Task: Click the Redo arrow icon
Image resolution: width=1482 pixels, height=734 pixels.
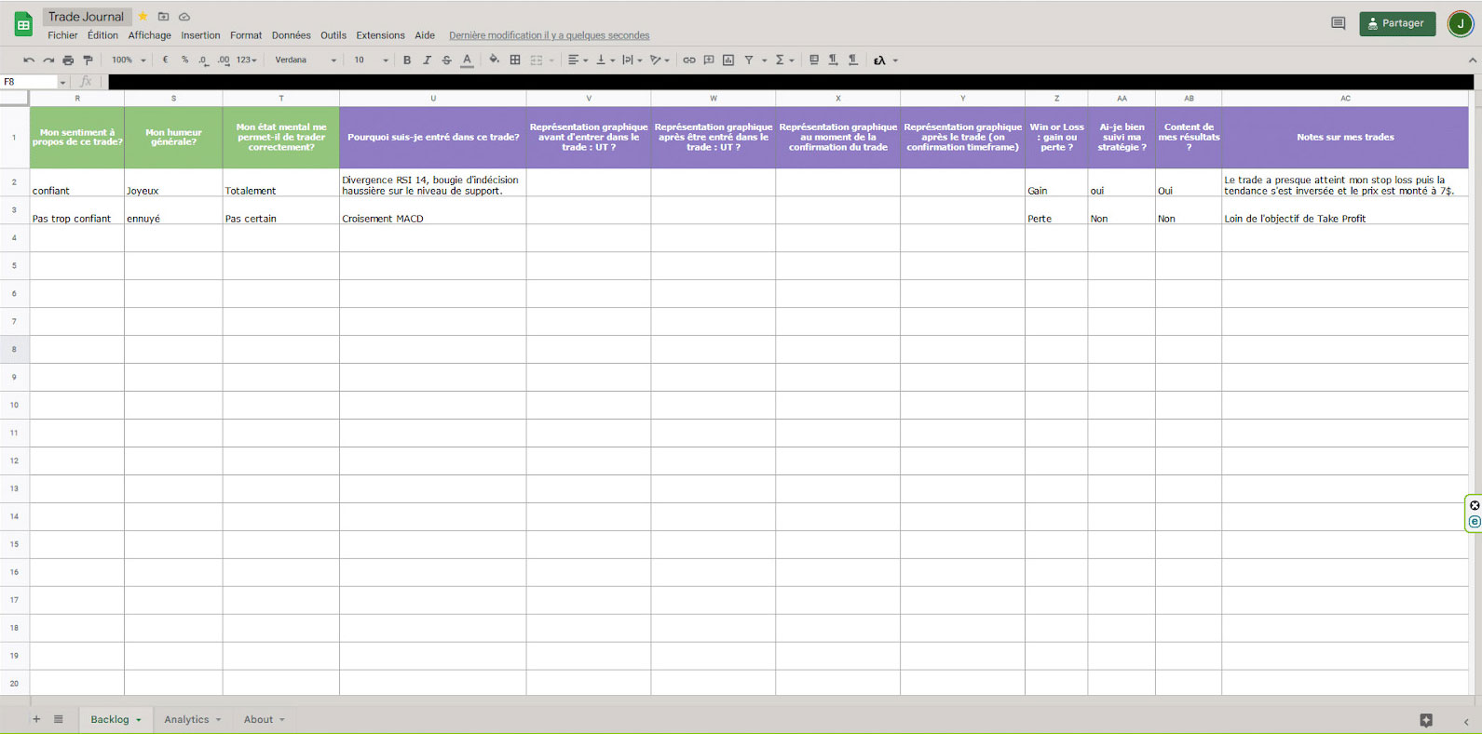Action: [x=48, y=60]
